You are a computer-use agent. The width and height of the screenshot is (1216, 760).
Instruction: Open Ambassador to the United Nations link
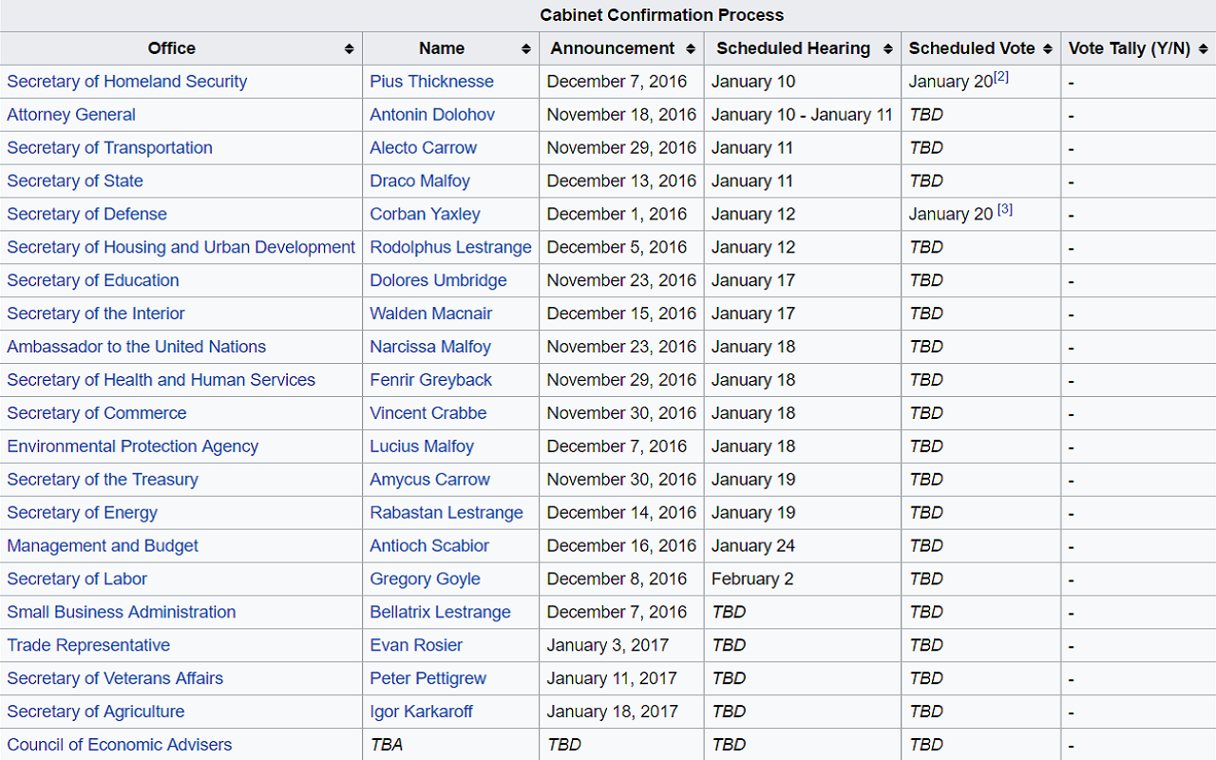(x=136, y=347)
